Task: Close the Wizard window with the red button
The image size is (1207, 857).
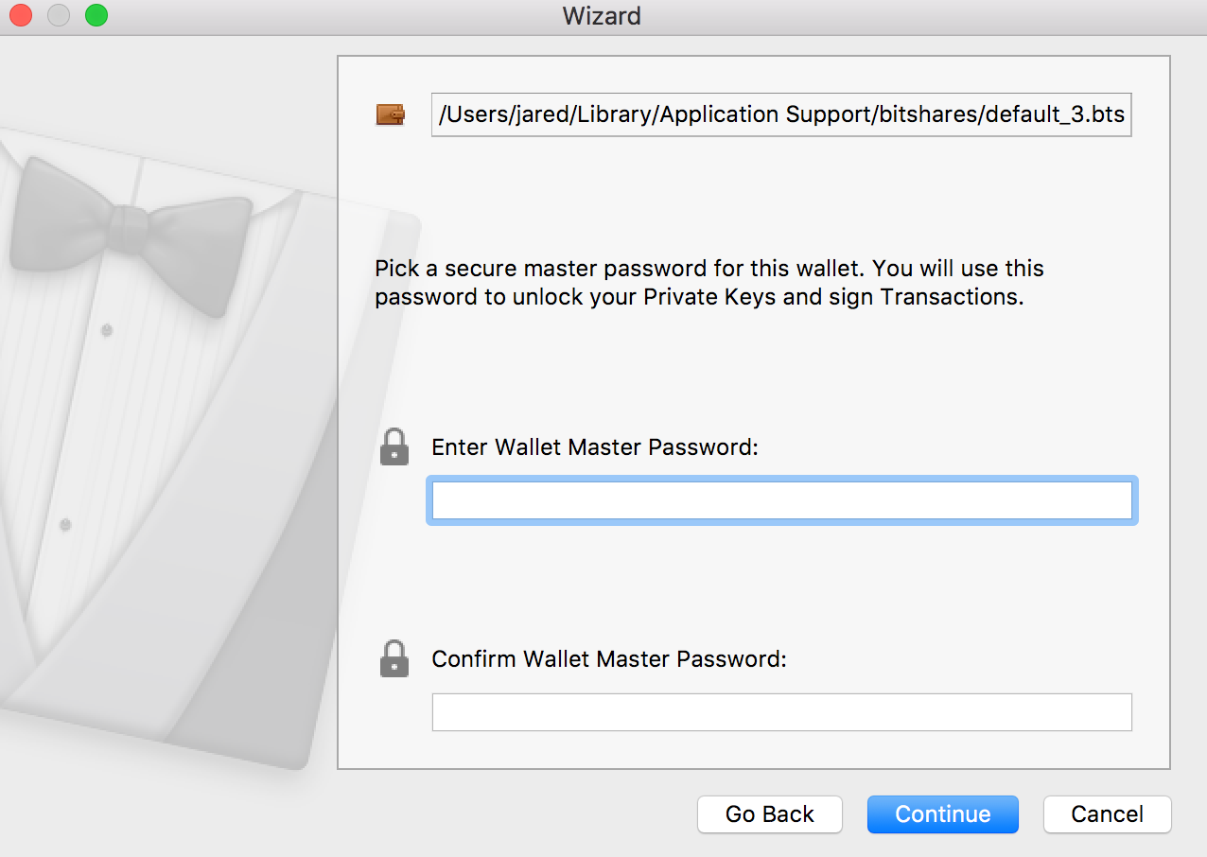Action: click(21, 16)
